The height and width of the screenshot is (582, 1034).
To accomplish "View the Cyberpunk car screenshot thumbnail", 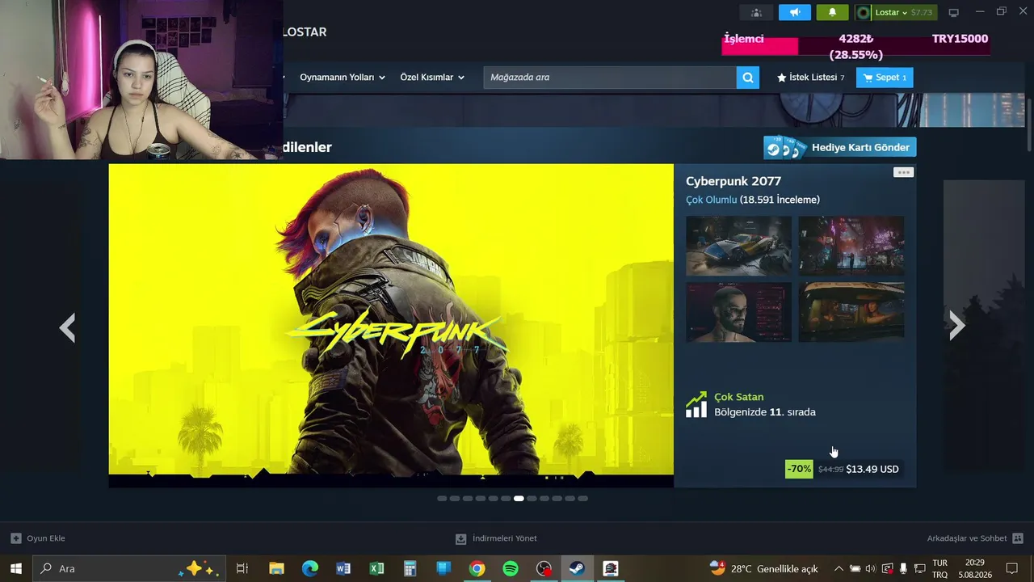I will [738, 246].
